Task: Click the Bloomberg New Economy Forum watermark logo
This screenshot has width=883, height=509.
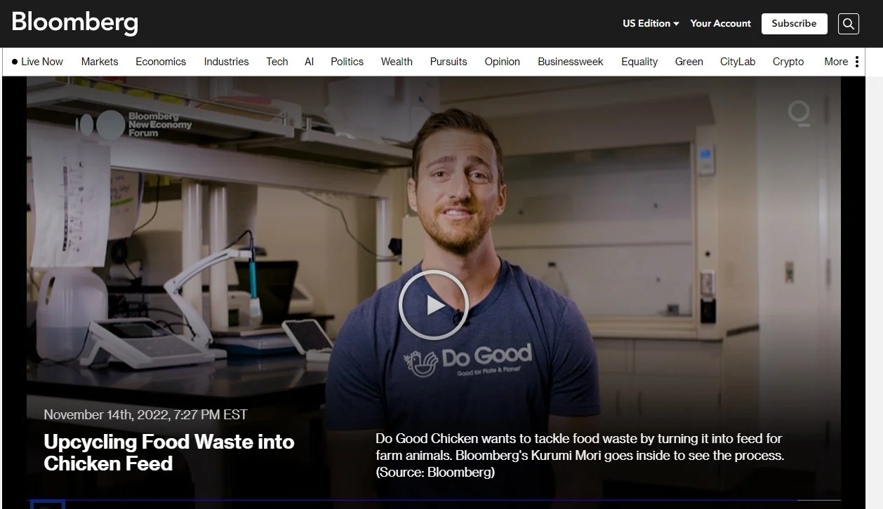Action: [134, 124]
